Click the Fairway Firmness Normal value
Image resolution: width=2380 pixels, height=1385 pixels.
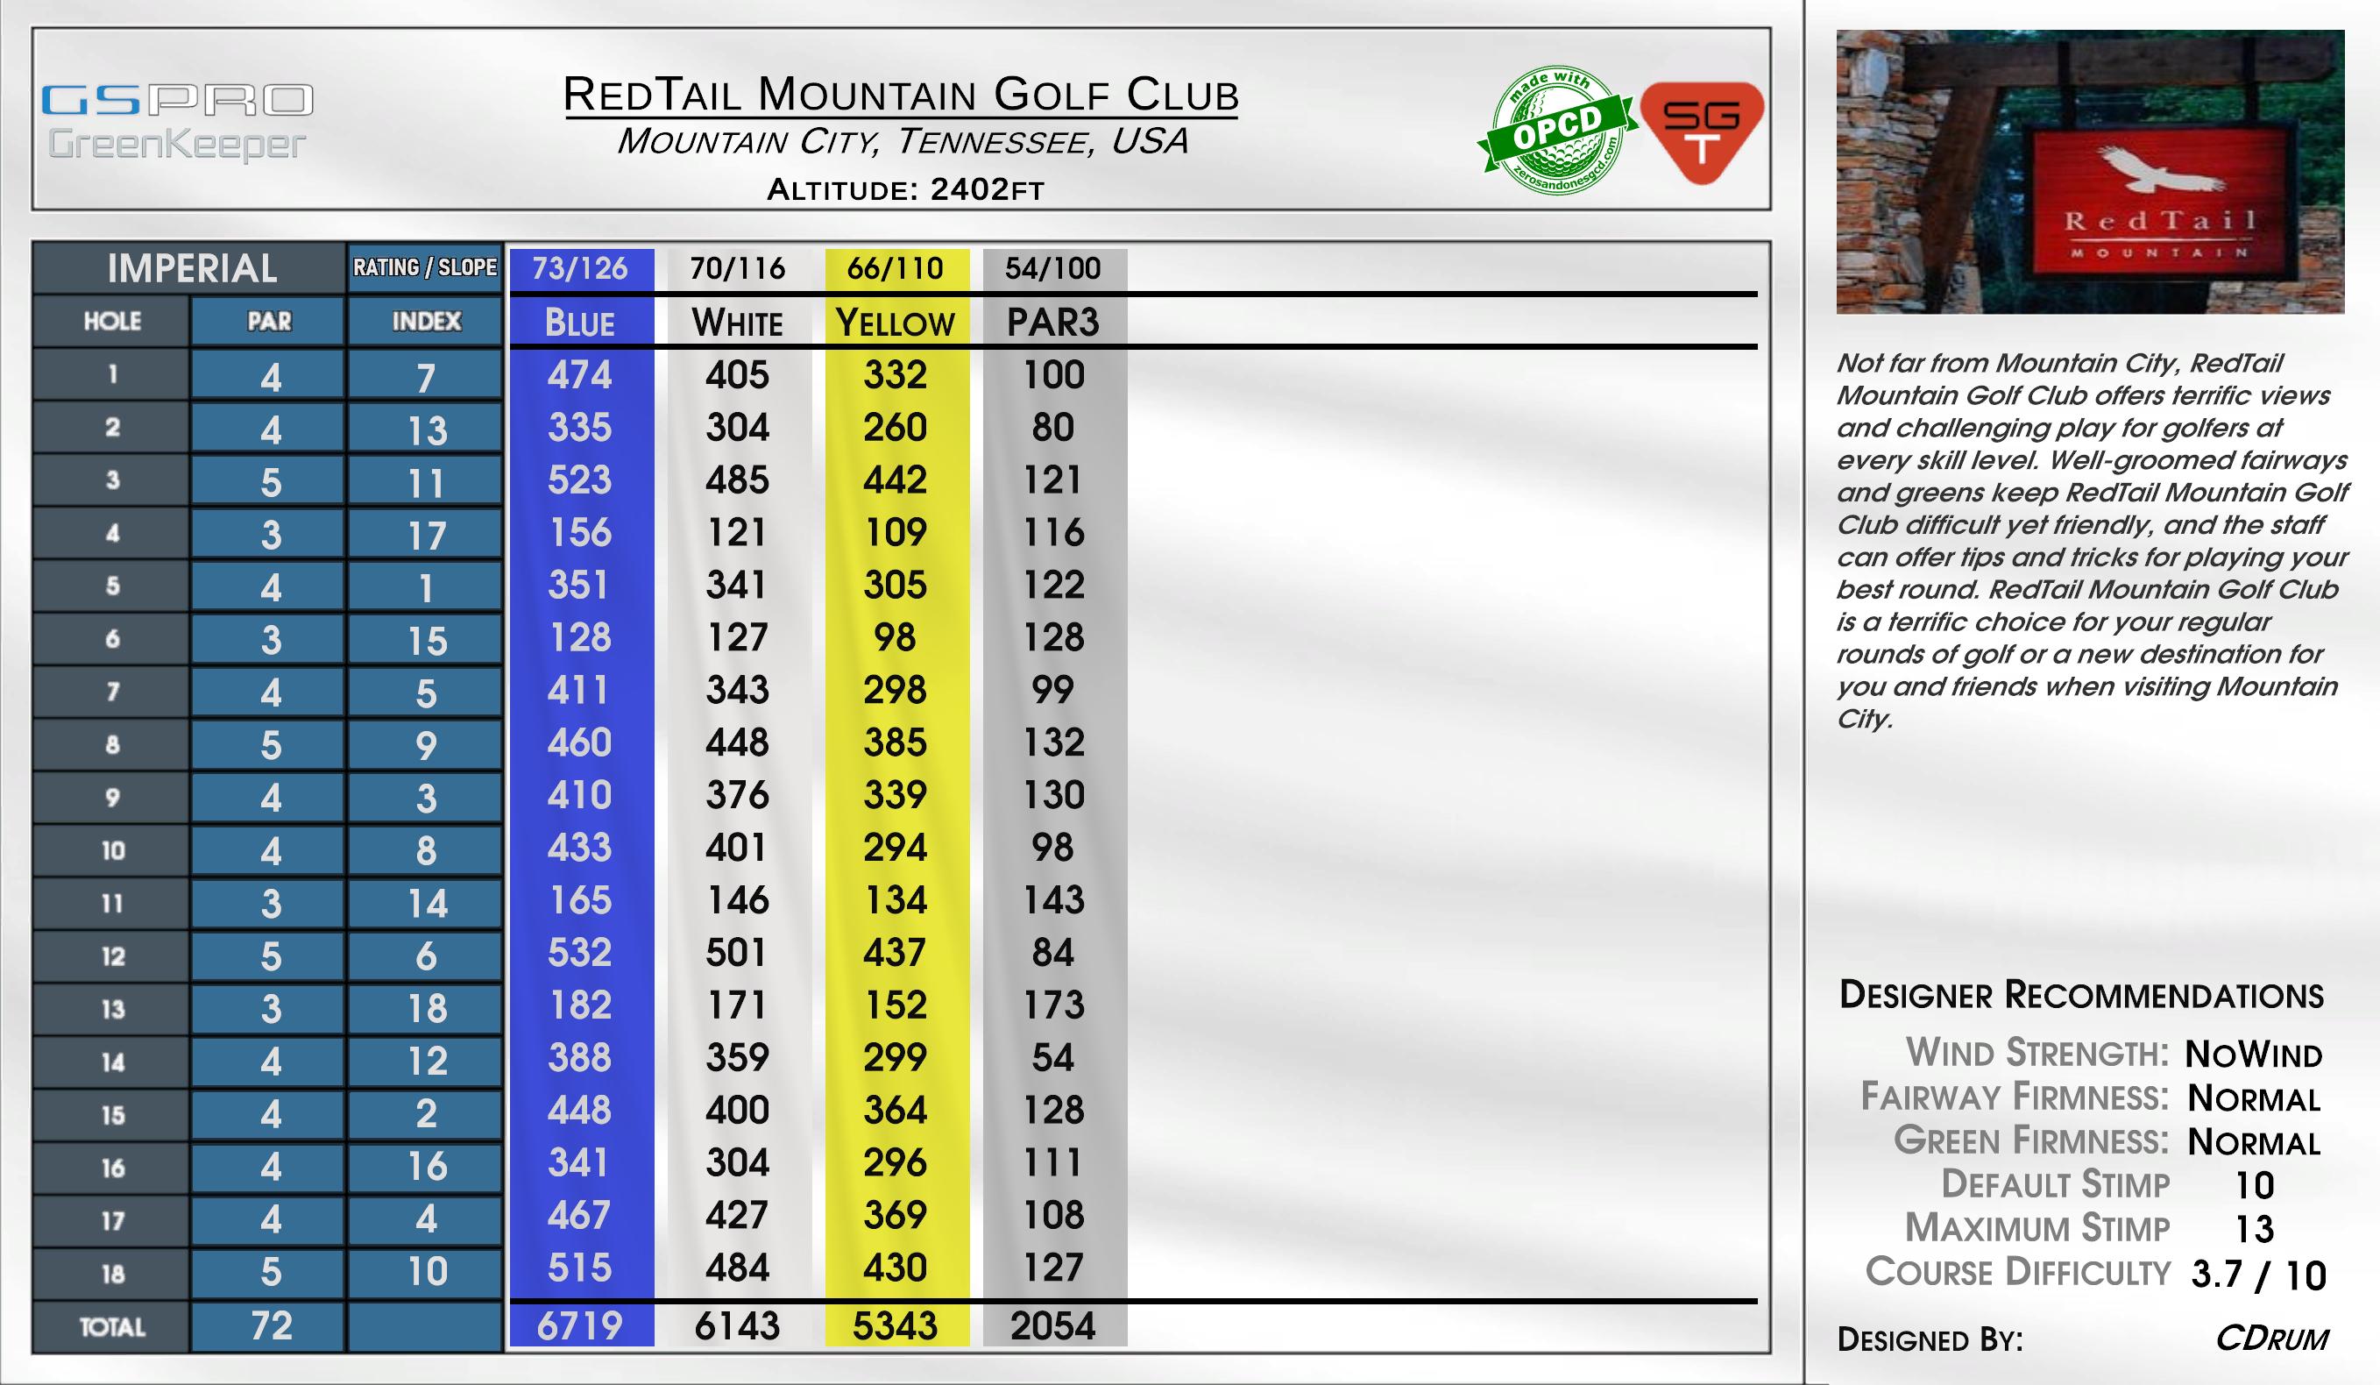(2255, 1097)
